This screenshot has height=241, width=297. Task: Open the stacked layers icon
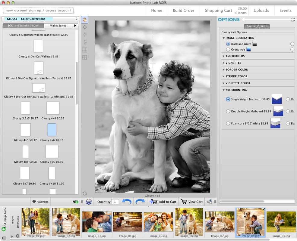click(x=89, y=202)
